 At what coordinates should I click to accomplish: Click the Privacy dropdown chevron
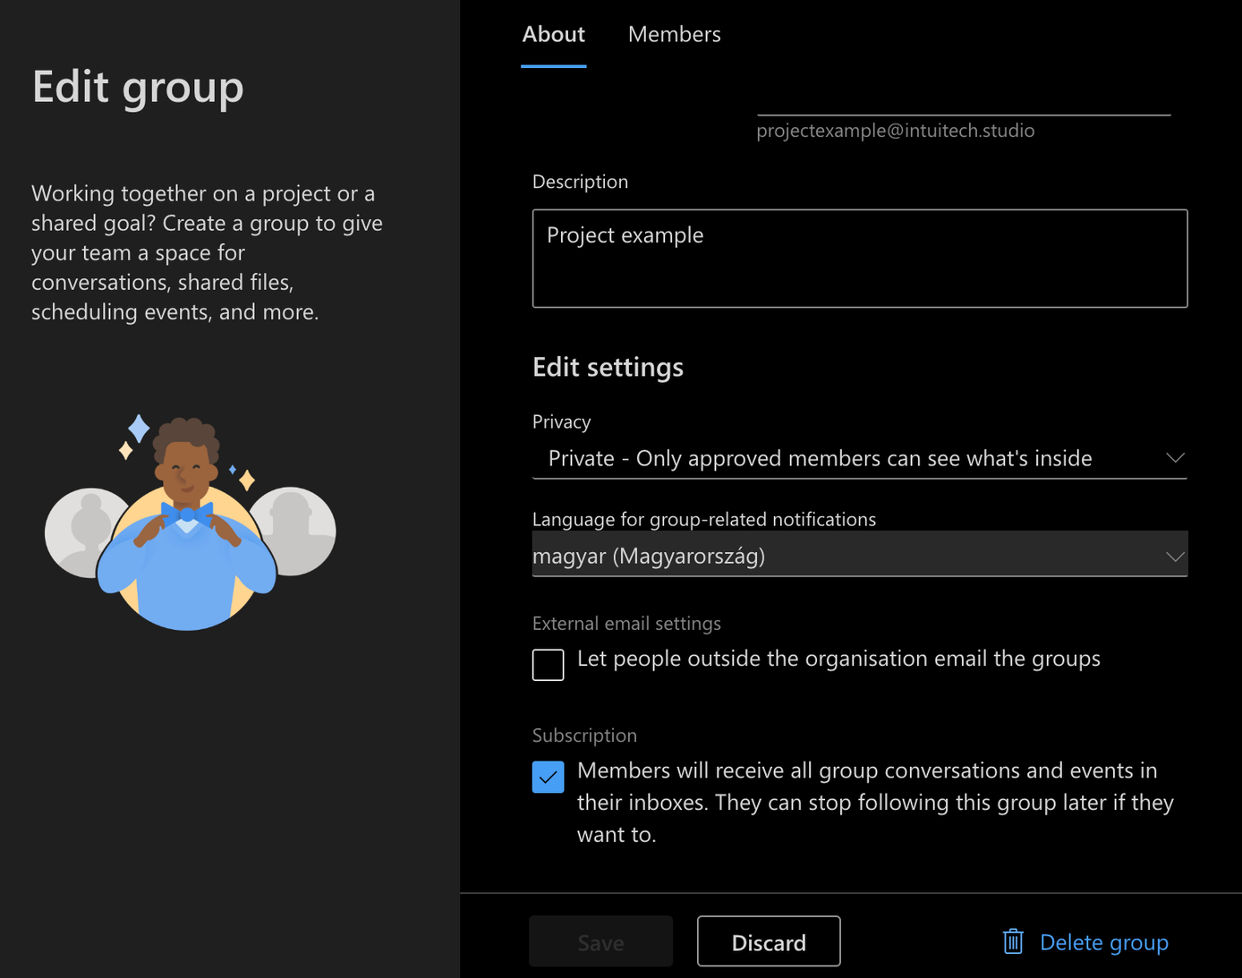pos(1175,458)
